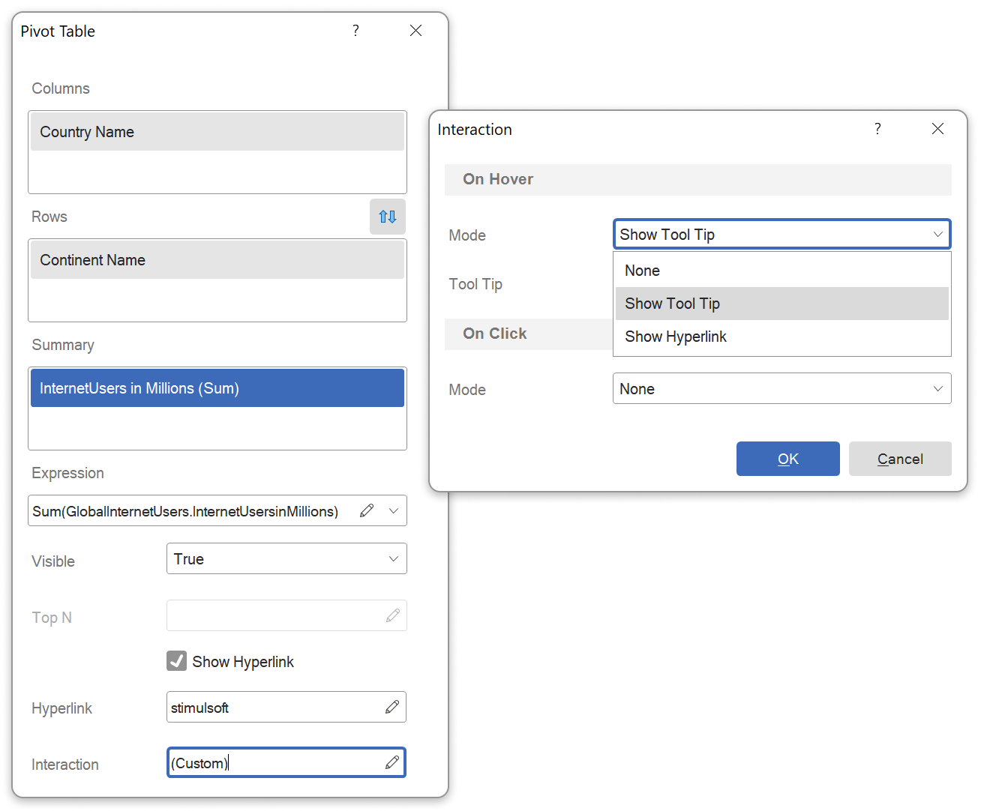Click the pencil icon beside Interaction field

tap(392, 762)
